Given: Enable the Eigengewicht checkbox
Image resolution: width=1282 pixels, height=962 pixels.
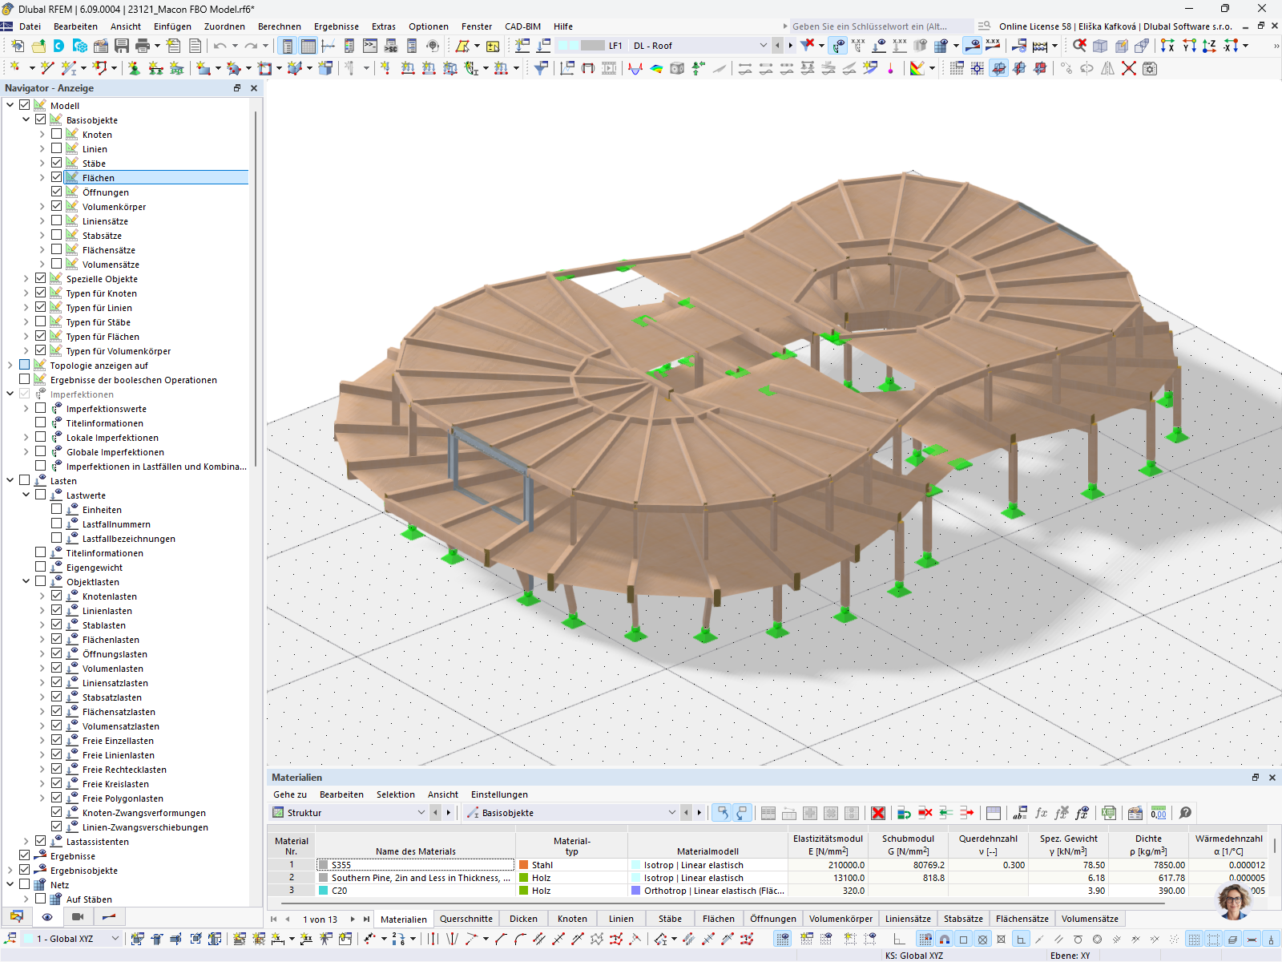Looking at the screenshot, I should pos(41,567).
